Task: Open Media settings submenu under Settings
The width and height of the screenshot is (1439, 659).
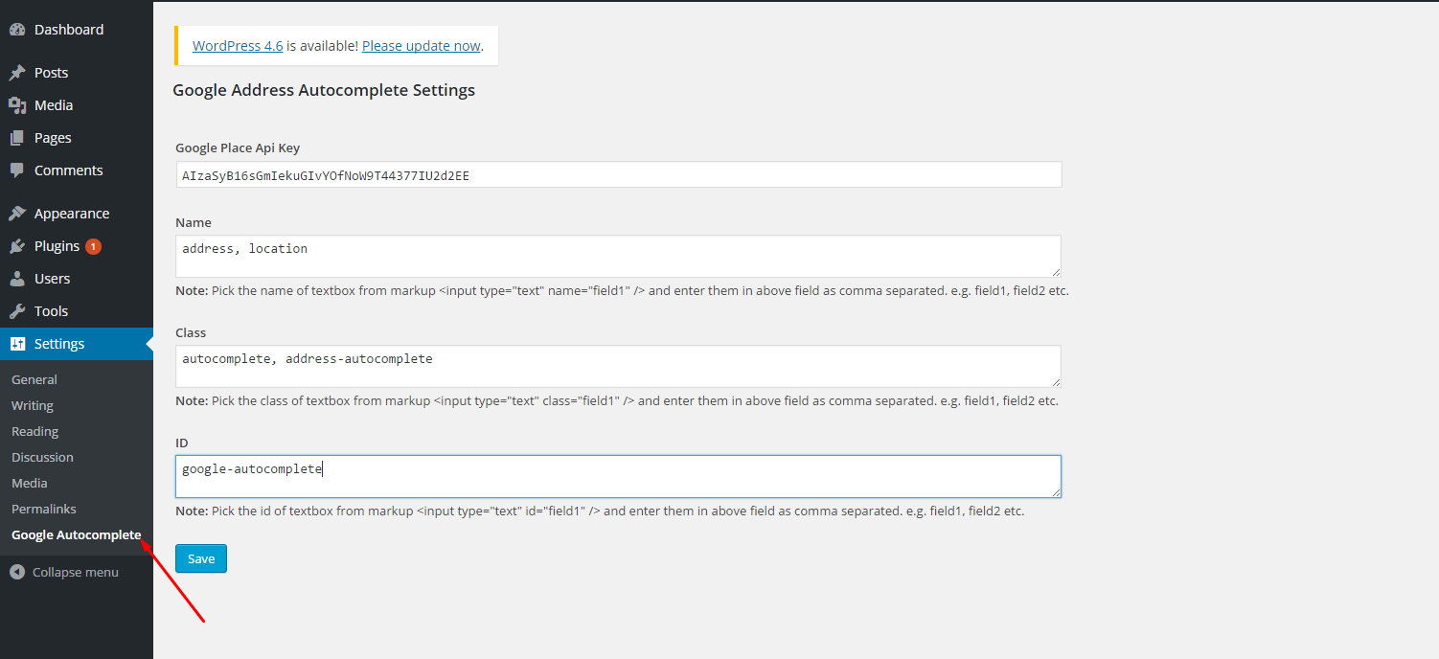Action: point(30,483)
